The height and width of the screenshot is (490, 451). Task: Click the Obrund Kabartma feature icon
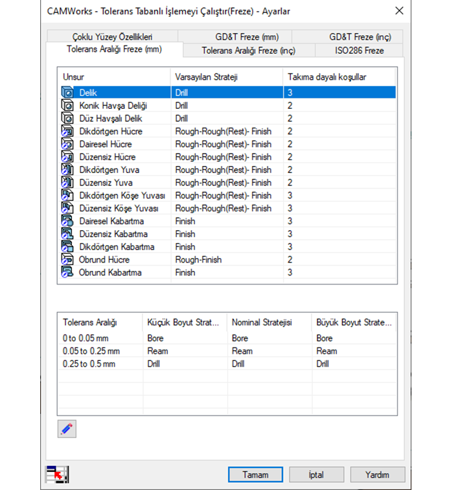tap(67, 273)
